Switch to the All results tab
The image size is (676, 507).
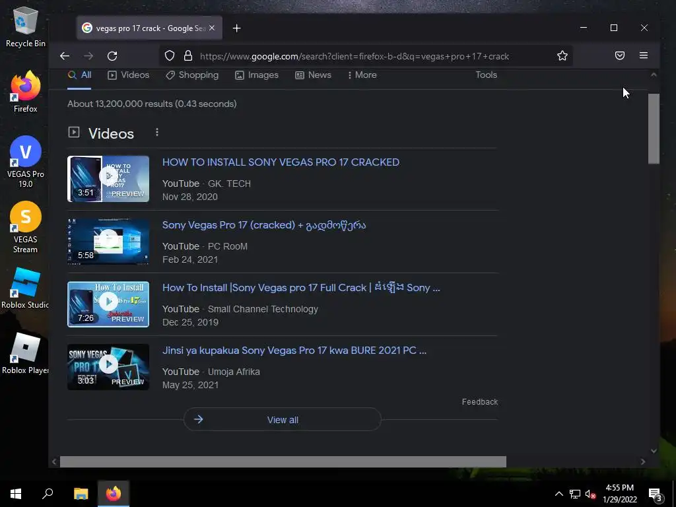[79, 75]
